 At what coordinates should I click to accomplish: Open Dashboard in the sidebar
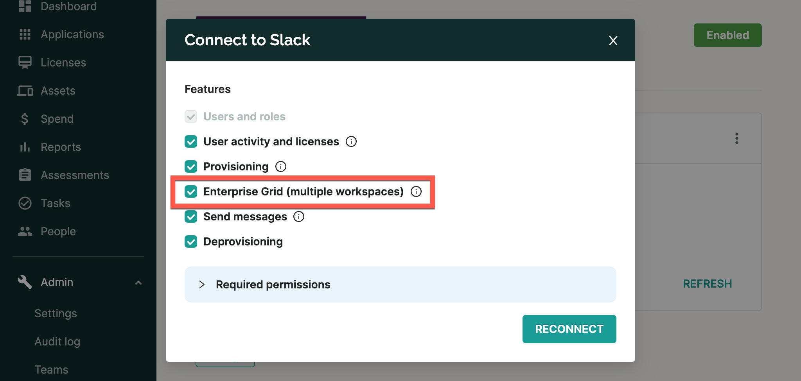(69, 6)
